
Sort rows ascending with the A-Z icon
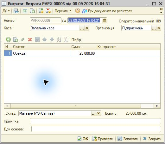point(59,39)
